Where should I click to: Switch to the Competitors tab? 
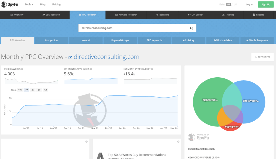51,40
